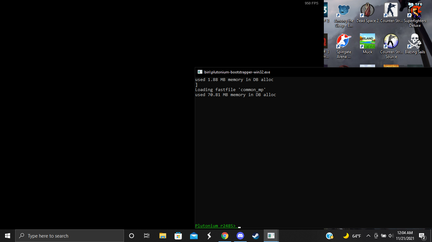This screenshot has width=432, height=242.
Task: Launch Google Chrome from the taskbar
Action: [225, 236]
